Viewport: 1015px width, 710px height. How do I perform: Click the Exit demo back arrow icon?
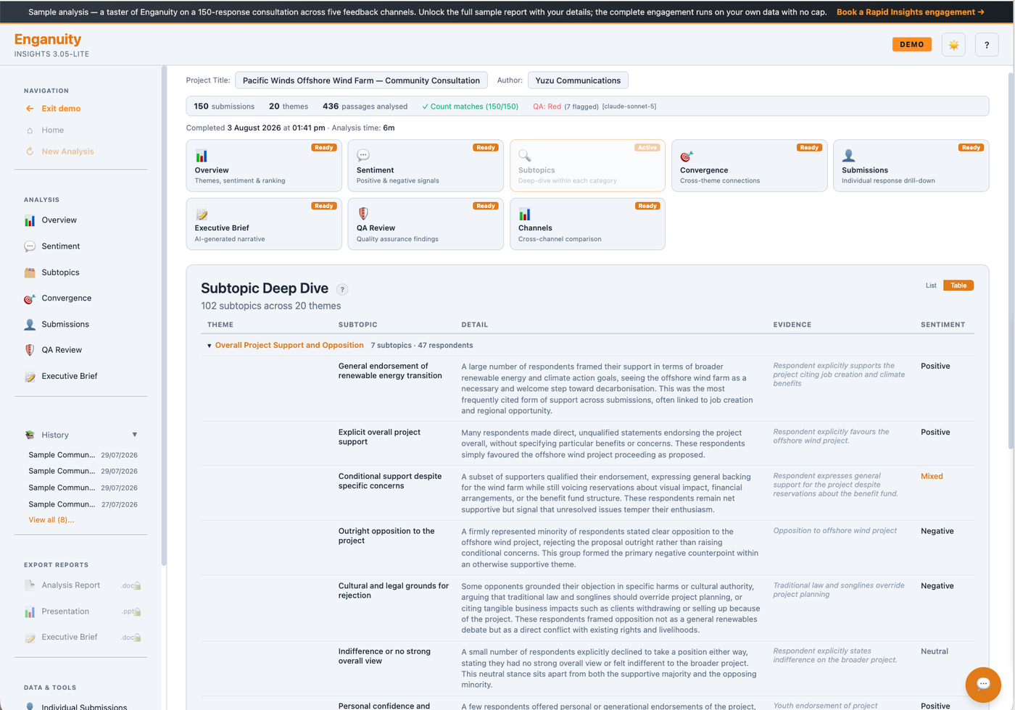coord(30,109)
